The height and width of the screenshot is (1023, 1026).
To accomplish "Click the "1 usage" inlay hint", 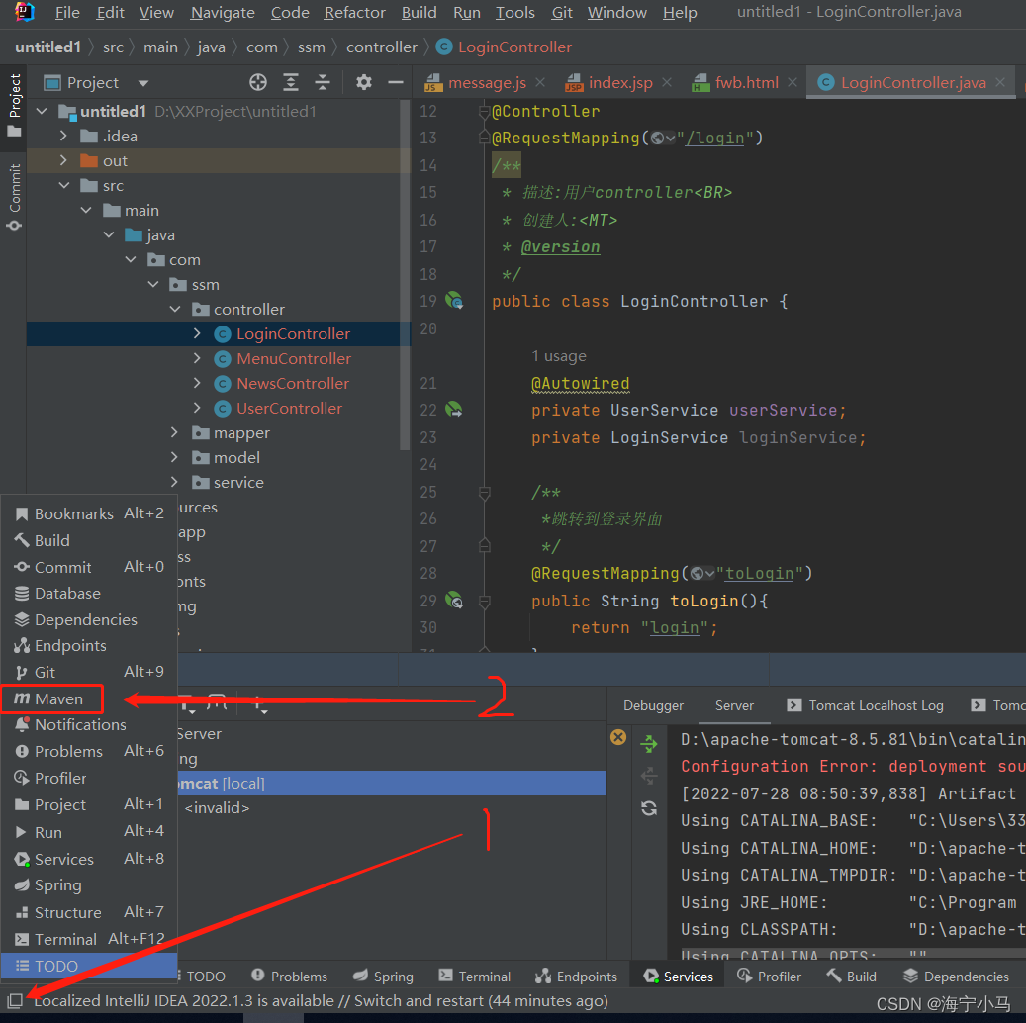I will click(559, 356).
